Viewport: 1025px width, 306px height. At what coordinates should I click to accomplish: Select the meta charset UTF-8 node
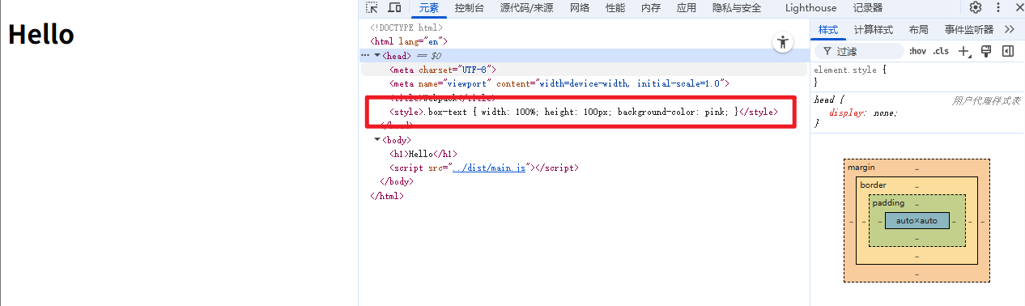[x=443, y=70]
